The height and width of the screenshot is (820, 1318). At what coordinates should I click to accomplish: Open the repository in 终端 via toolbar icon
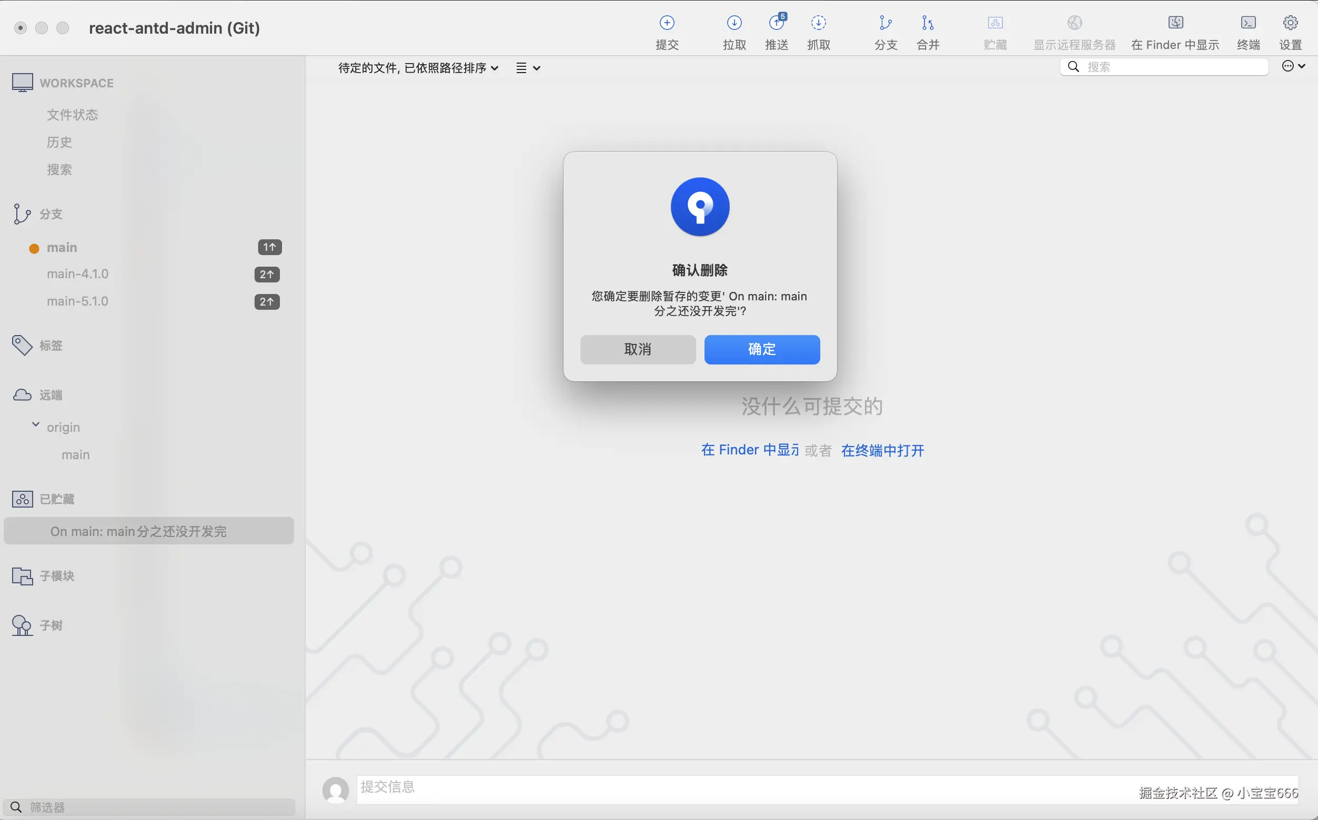coord(1247,32)
